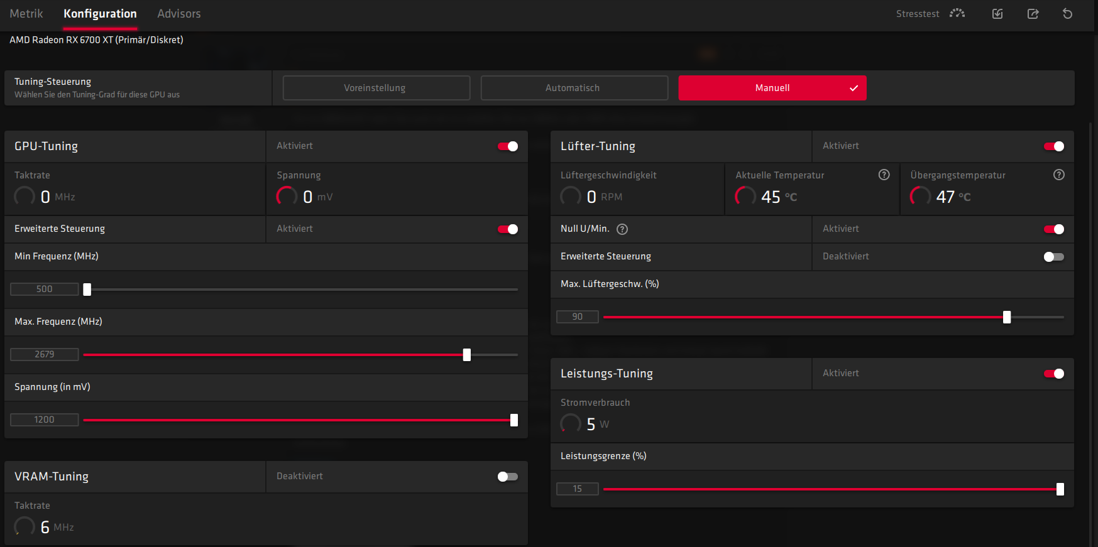The image size is (1098, 547).
Task: Select the Konfiguration tab
Action: 100,14
